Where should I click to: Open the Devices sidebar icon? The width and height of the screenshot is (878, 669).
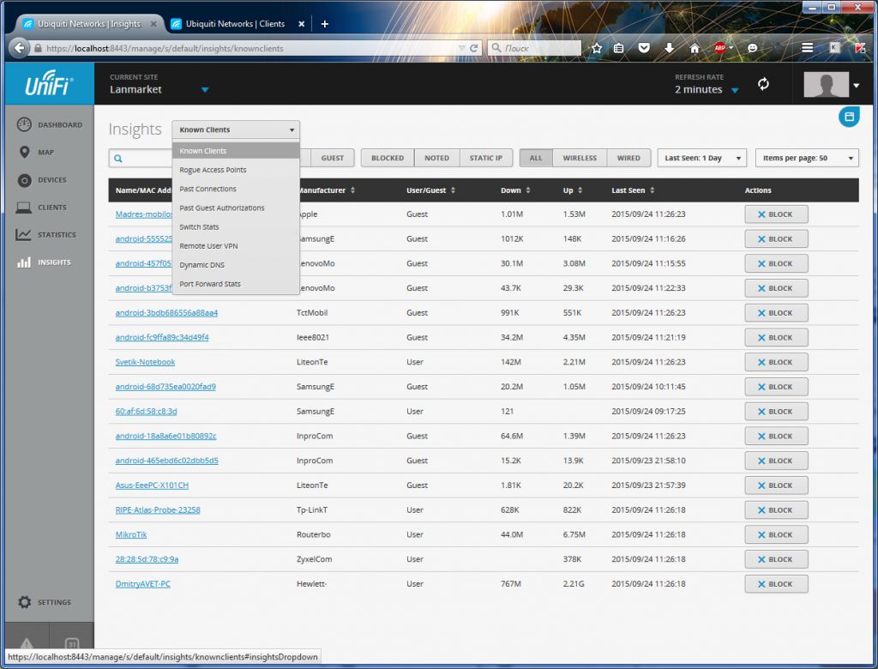pyautogui.click(x=24, y=180)
